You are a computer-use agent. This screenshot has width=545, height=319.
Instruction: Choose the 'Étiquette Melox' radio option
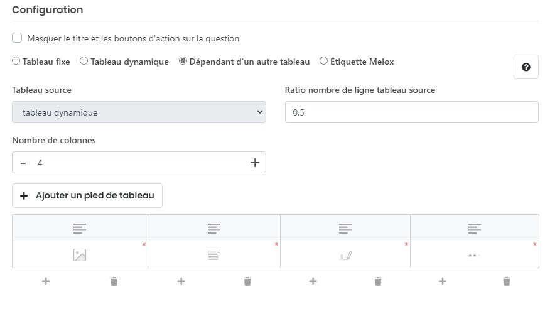tap(324, 62)
